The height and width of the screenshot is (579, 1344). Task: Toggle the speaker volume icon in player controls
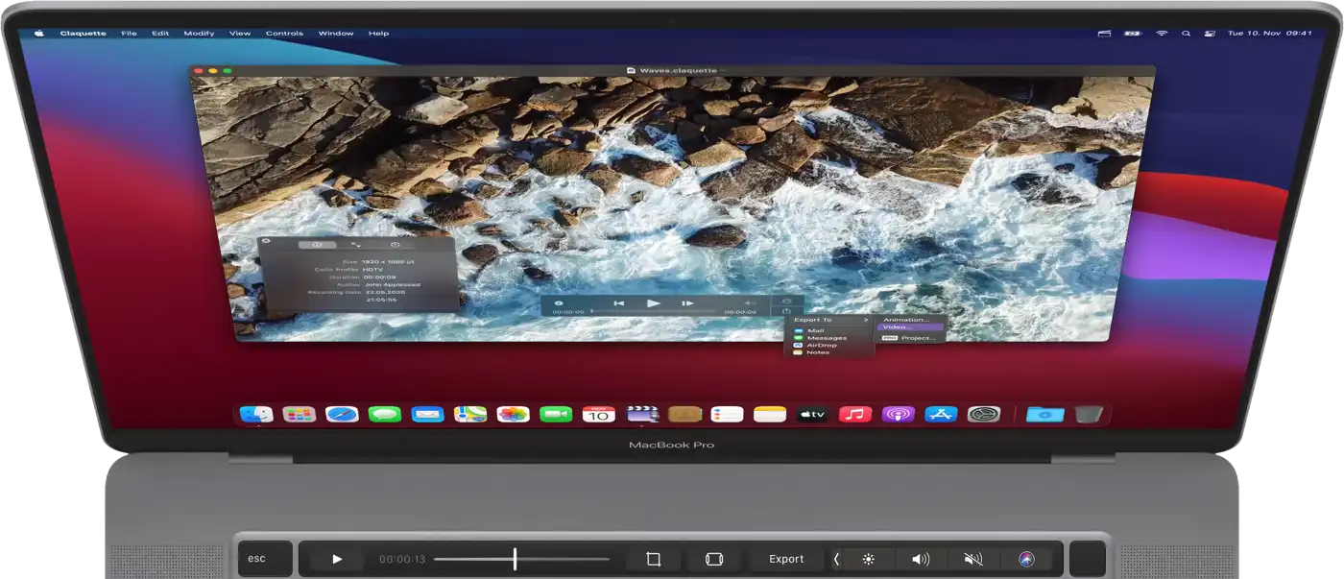tap(751, 303)
